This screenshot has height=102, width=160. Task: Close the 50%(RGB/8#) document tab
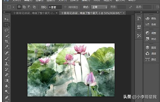124,13
